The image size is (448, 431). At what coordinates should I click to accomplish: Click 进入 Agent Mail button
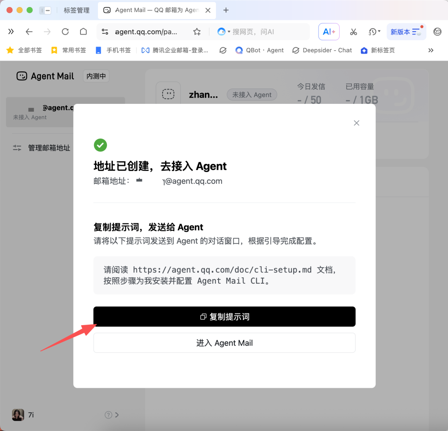tap(224, 343)
